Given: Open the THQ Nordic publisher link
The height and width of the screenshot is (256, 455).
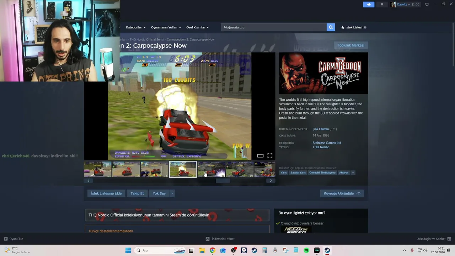Looking at the screenshot, I should pyautogui.click(x=321, y=147).
